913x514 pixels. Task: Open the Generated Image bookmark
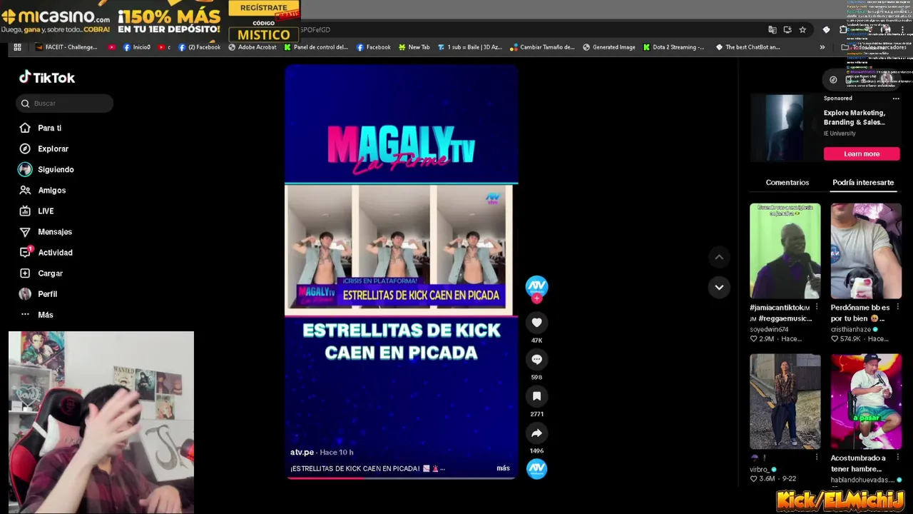click(608, 47)
